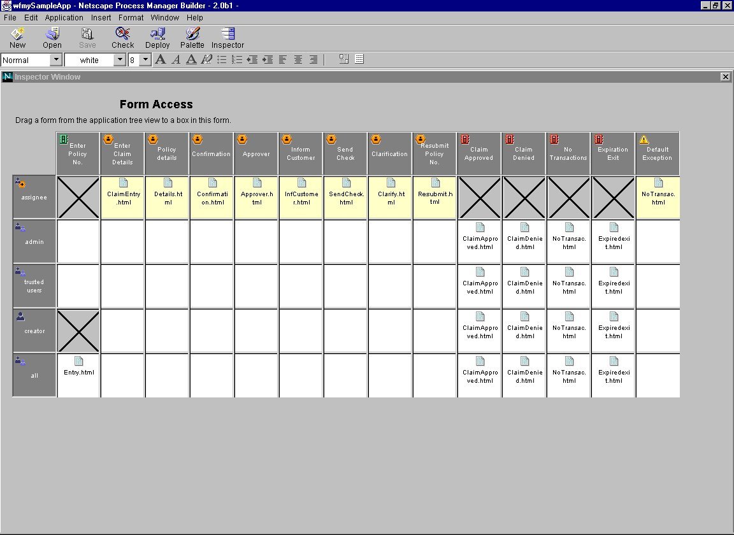Select NoTransac.html in the all row
Viewport: 734px width, 535px height.
(569, 375)
